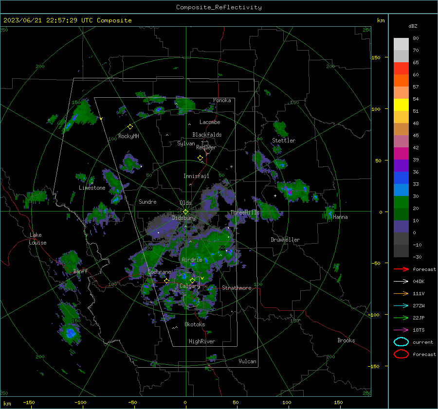438x409 pixels.
Task: Pick the light gray 70-80 dBZ color band
Action: (x=401, y=44)
